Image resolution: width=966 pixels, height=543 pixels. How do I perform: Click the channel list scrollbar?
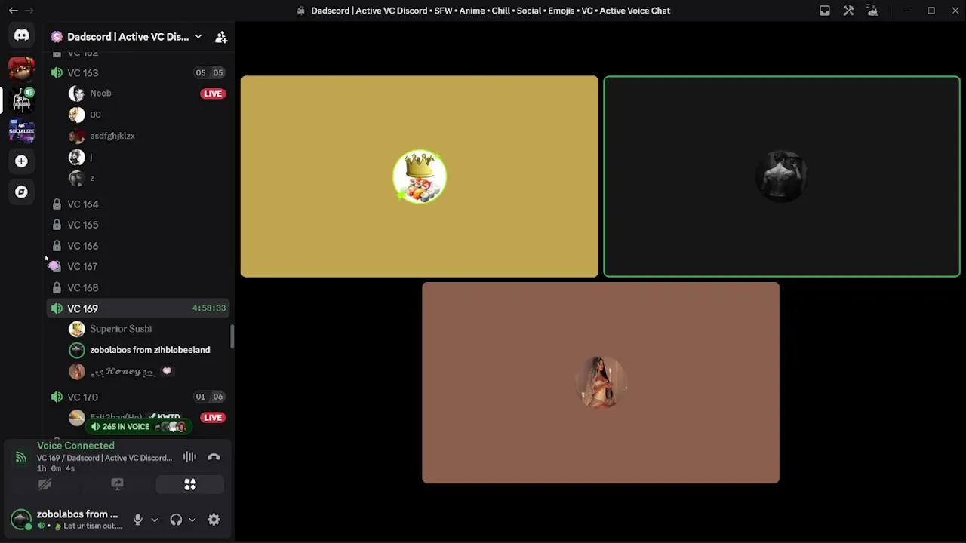coord(232,337)
